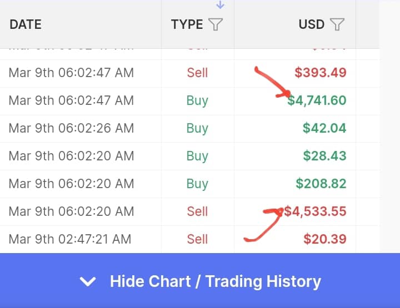Click the $208.82 Buy amount
The image size is (400, 308).
pos(321,184)
